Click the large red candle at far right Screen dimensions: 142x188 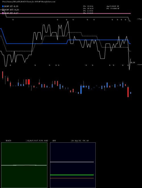(128, 92)
